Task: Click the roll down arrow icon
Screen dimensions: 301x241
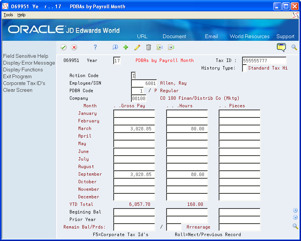Action: point(295,217)
